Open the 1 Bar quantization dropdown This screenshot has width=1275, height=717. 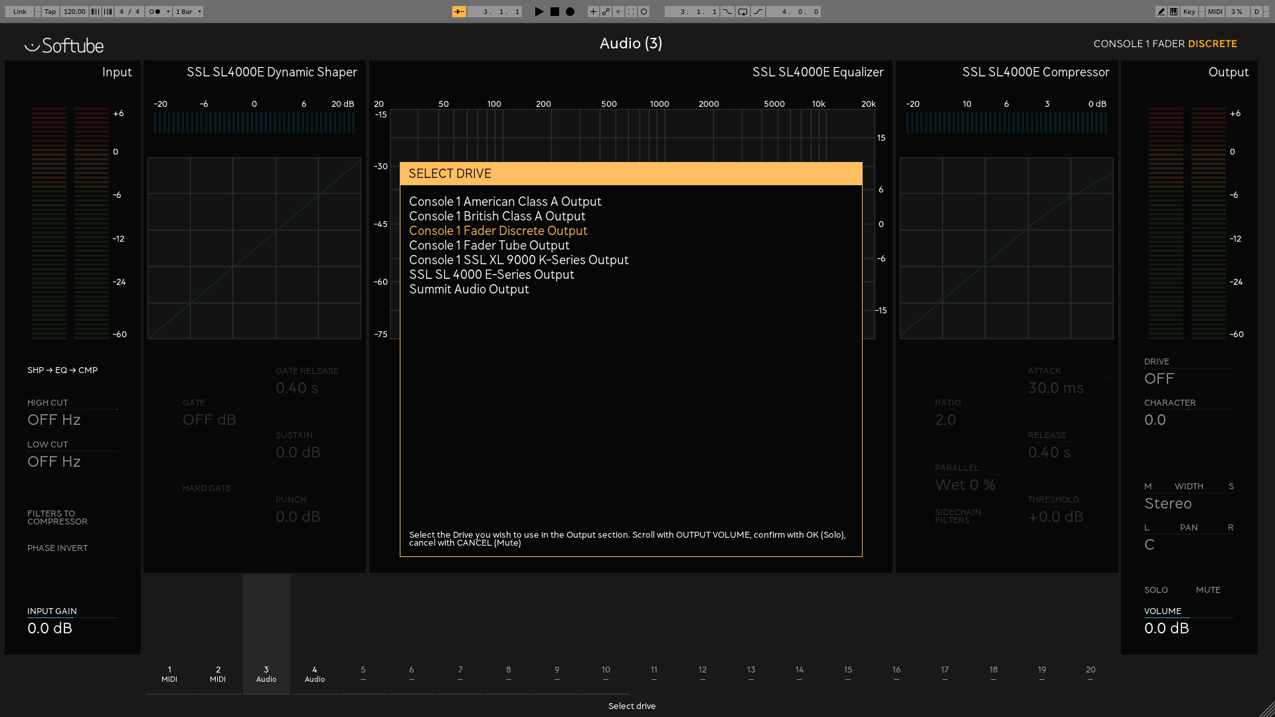point(188,11)
